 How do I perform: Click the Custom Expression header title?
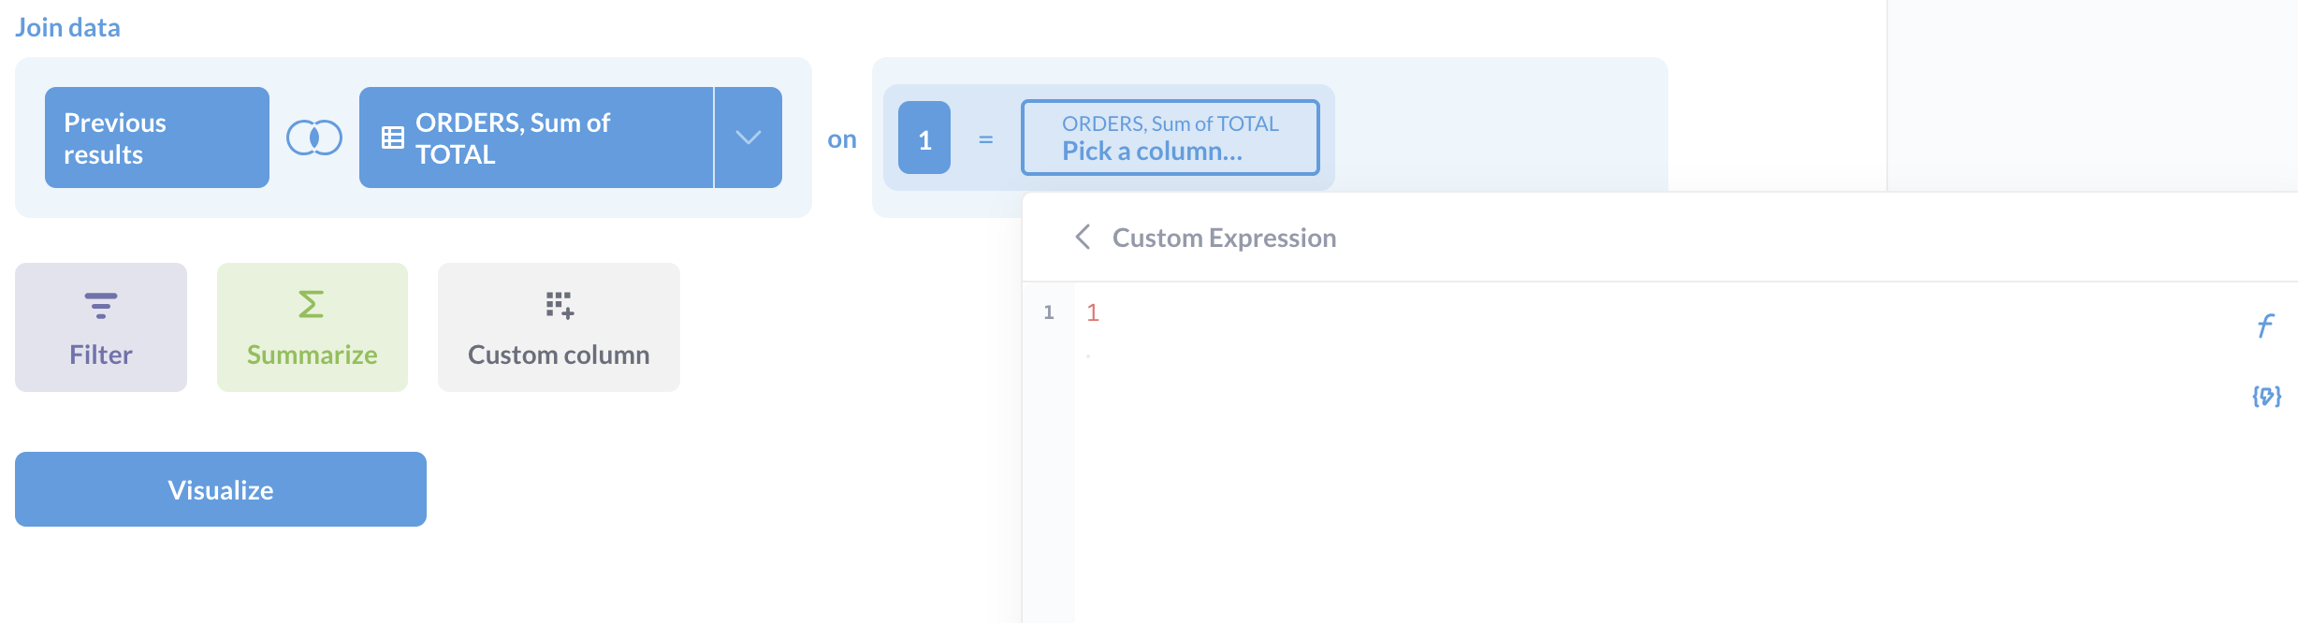click(1224, 238)
